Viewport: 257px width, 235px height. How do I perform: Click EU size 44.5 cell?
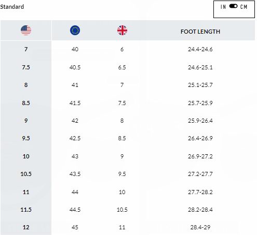pyautogui.click(x=75, y=210)
